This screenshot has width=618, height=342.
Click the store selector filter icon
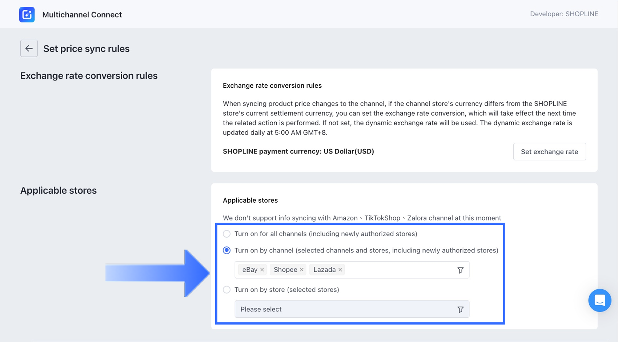click(x=460, y=309)
